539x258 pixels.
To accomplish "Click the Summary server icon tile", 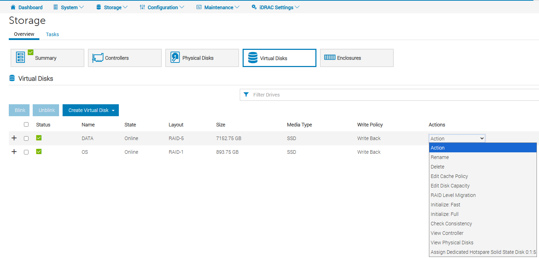I will [21, 58].
